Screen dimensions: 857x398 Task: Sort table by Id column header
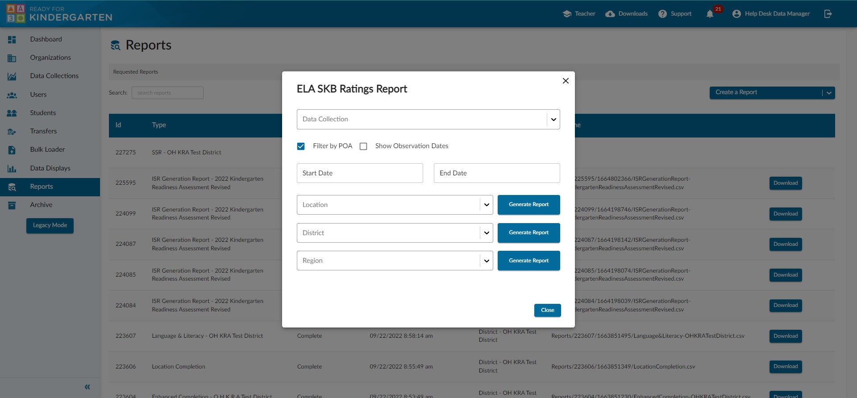(x=118, y=125)
